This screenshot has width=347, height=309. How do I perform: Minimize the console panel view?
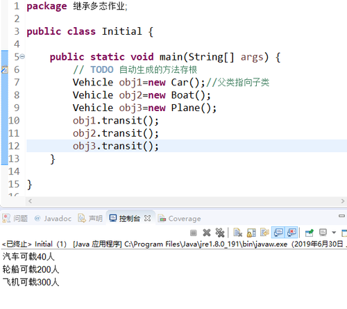point(341,216)
